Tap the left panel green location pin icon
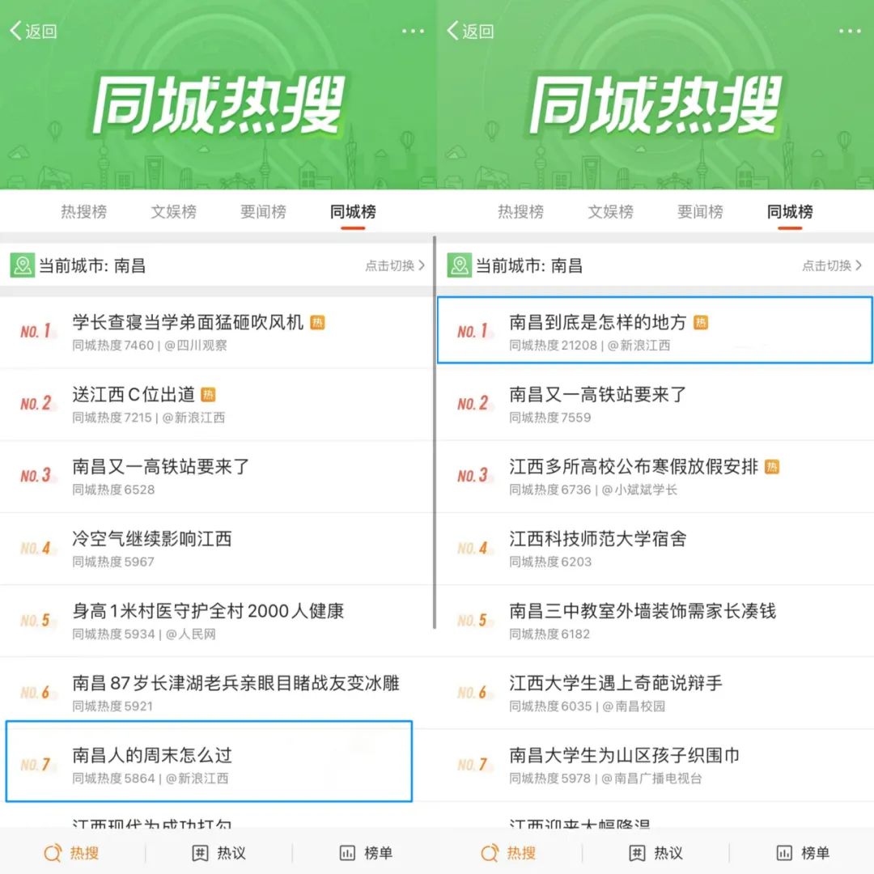The height and width of the screenshot is (874, 874). [23, 266]
